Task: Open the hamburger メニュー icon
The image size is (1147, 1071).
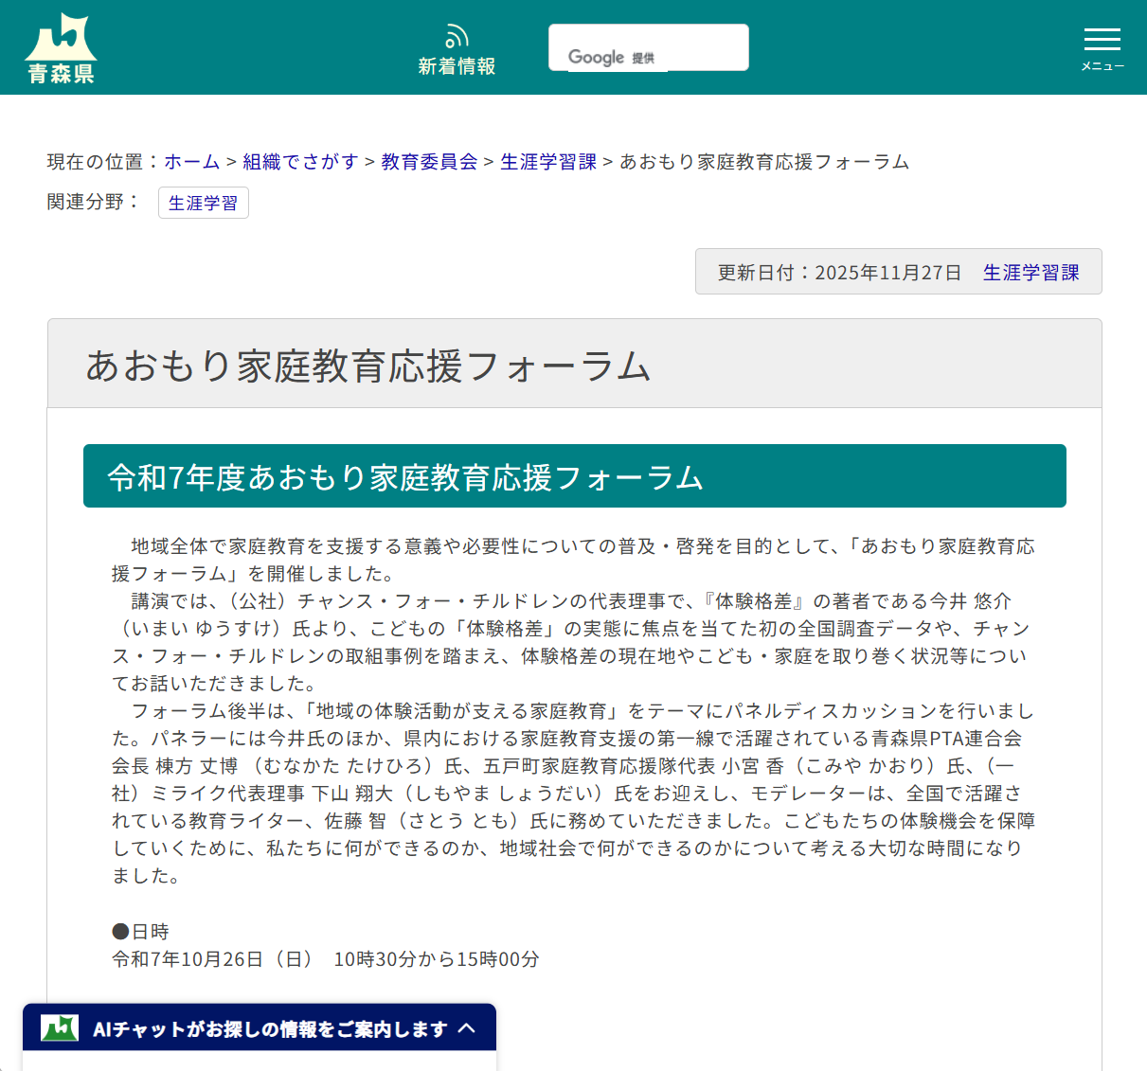Action: [x=1102, y=40]
